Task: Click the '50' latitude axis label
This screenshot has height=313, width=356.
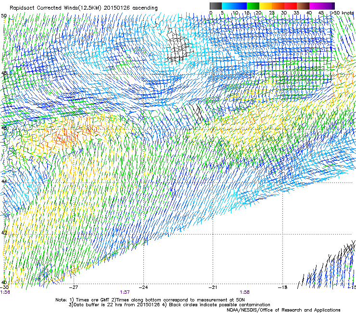Action: (x=4, y=16)
